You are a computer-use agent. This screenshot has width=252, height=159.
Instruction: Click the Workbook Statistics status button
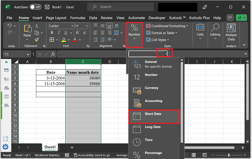coord(47,155)
